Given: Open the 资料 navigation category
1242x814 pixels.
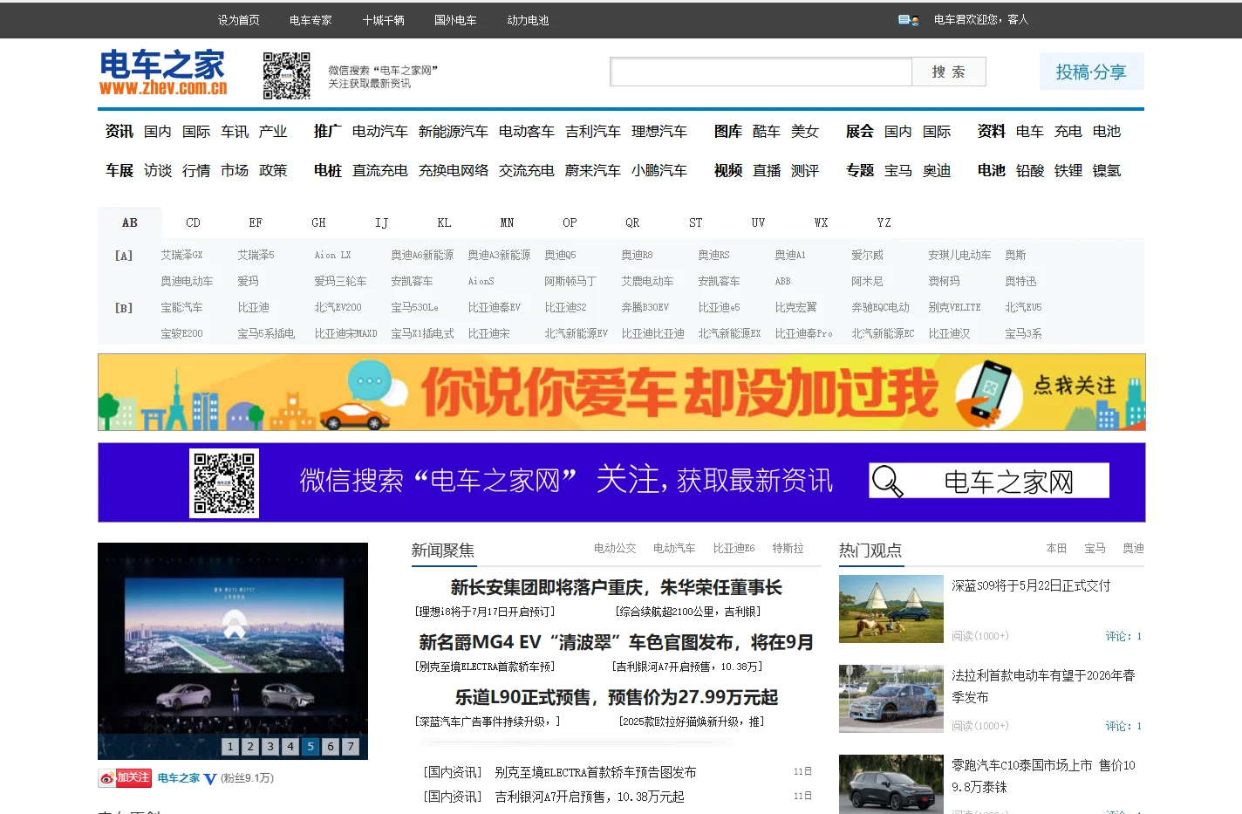Looking at the screenshot, I should click(x=991, y=131).
